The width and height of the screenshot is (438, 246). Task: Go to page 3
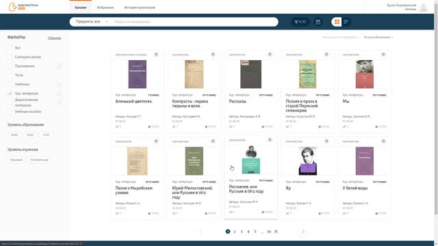(x=242, y=232)
